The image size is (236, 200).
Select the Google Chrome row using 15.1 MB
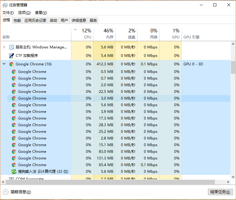click(119, 145)
